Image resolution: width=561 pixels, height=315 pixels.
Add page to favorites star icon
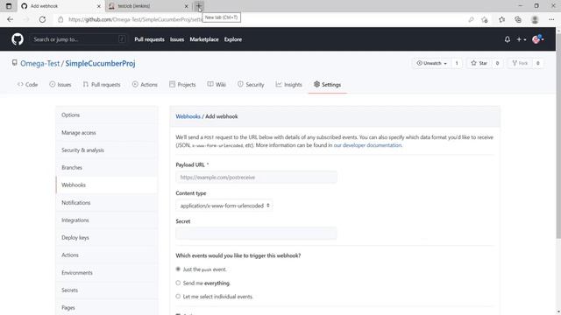(485, 19)
